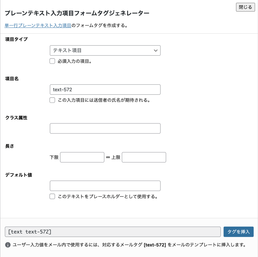Focus the クラス属性 input field
The height and width of the screenshot is (257, 258).
[105, 128]
